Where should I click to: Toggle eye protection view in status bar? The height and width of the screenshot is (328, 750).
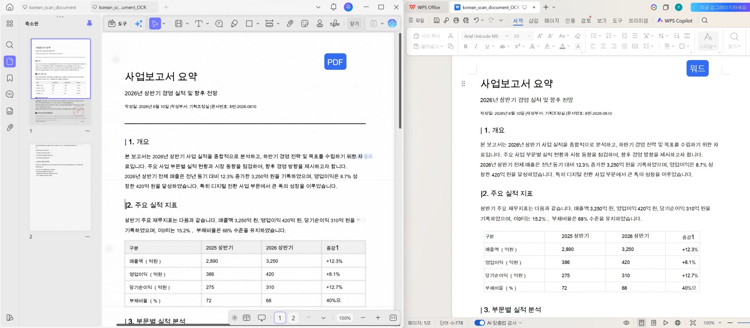click(626, 323)
